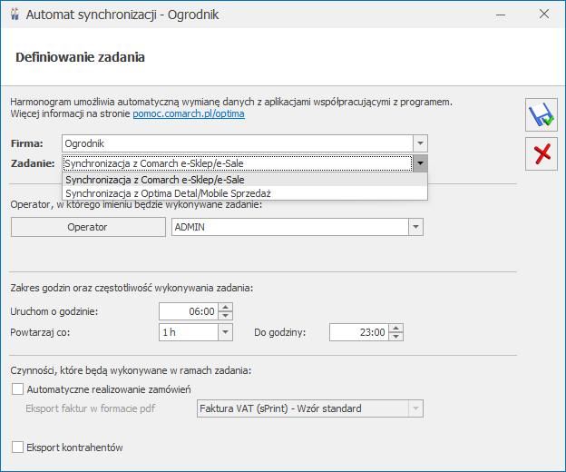Increase the Do godziny time
This screenshot has height=472, width=566.
396,329
